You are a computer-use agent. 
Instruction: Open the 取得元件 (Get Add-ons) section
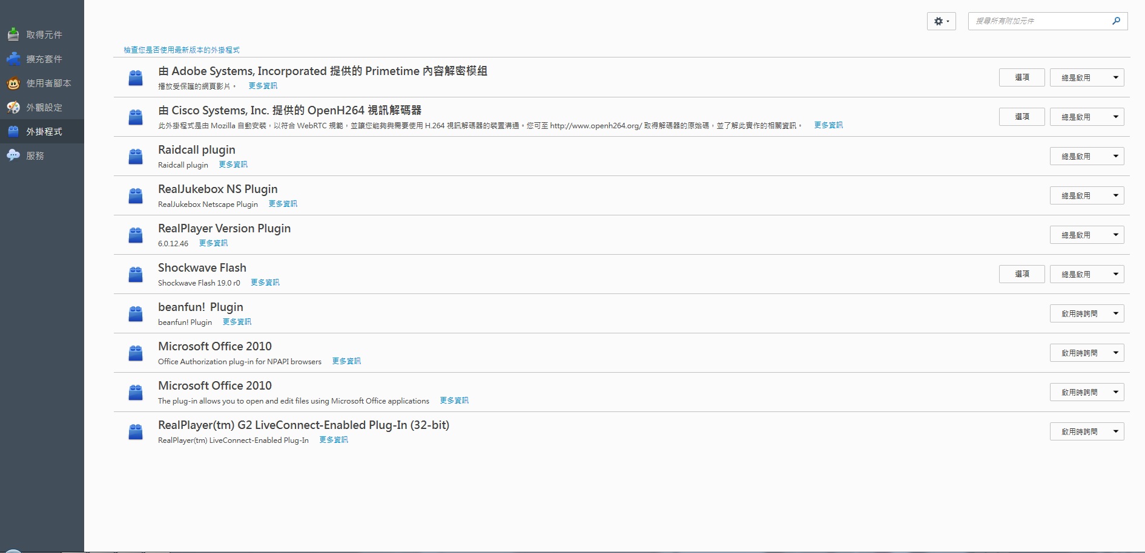click(42, 34)
